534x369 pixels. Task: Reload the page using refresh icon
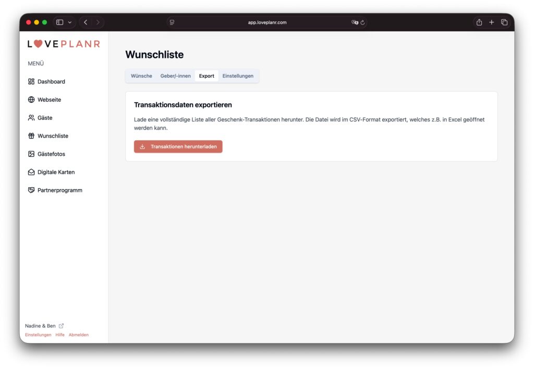(362, 22)
